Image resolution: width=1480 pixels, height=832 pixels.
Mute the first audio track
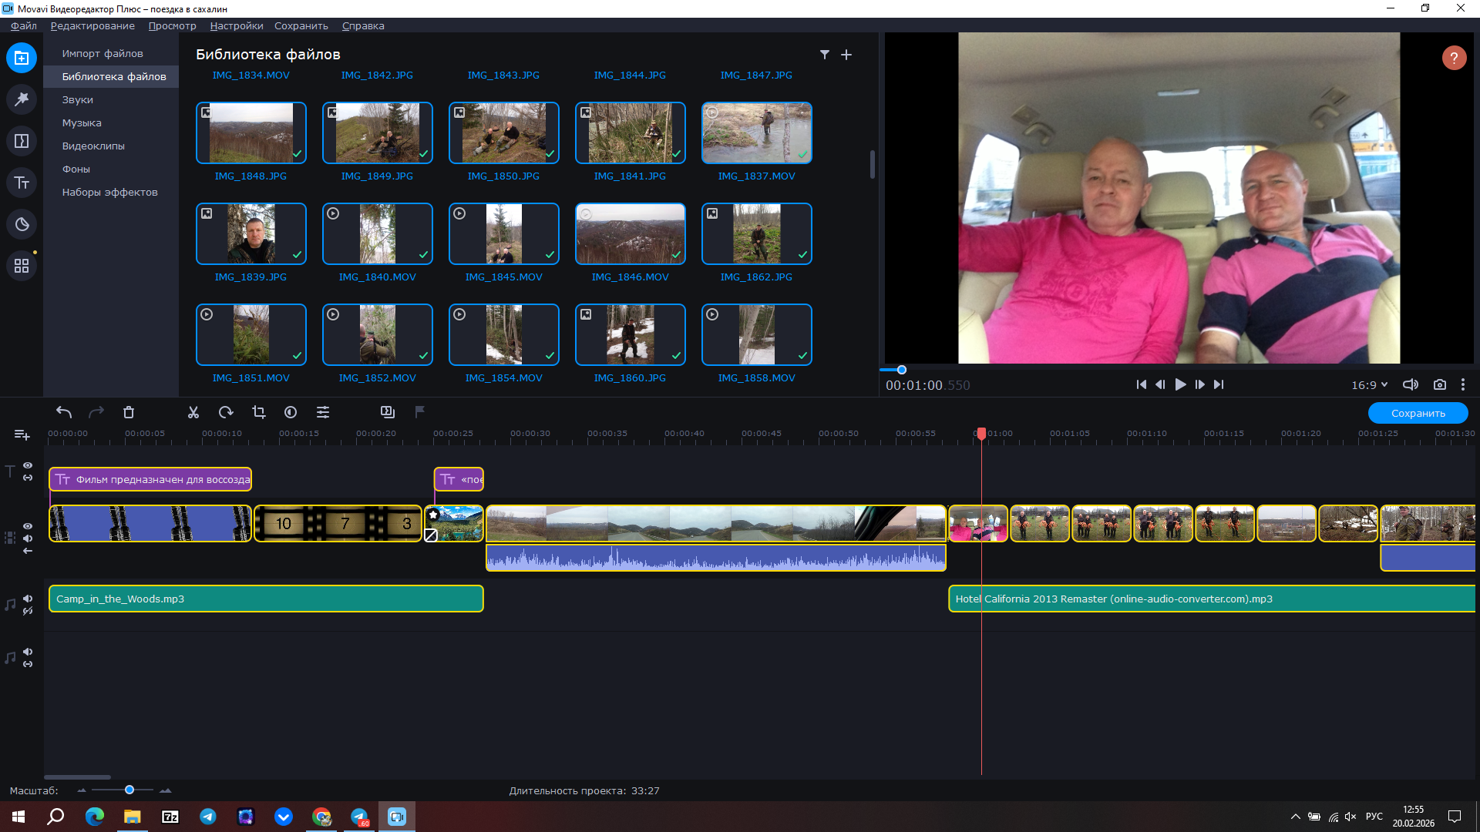28,599
